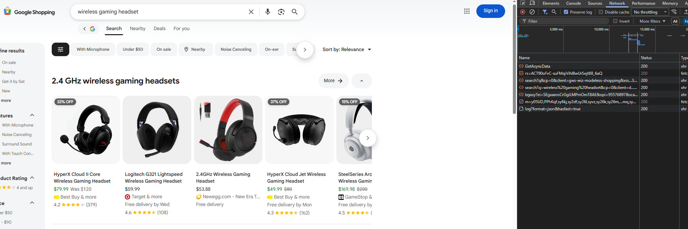Switch to the Console tab

[x=573, y=3]
